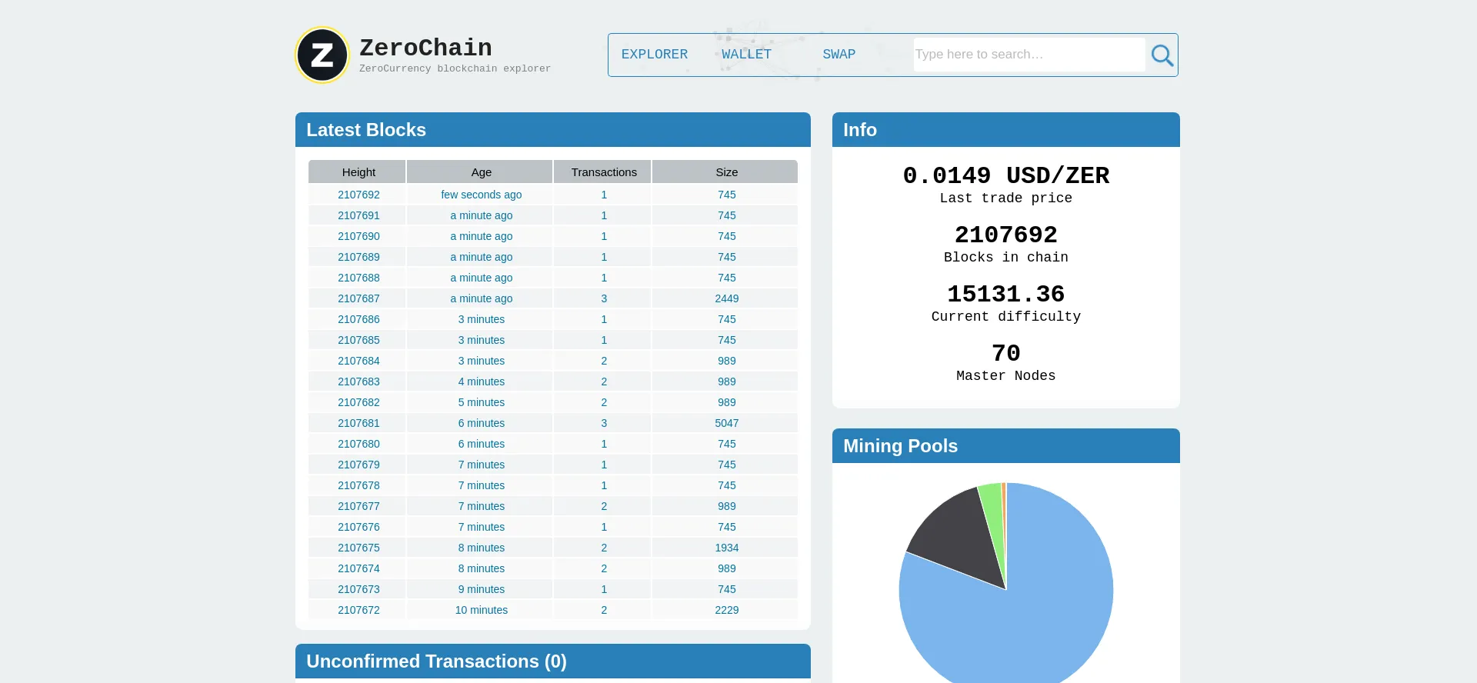Click the Height column header
Viewport: 1477px width, 683px height.
(x=357, y=172)
